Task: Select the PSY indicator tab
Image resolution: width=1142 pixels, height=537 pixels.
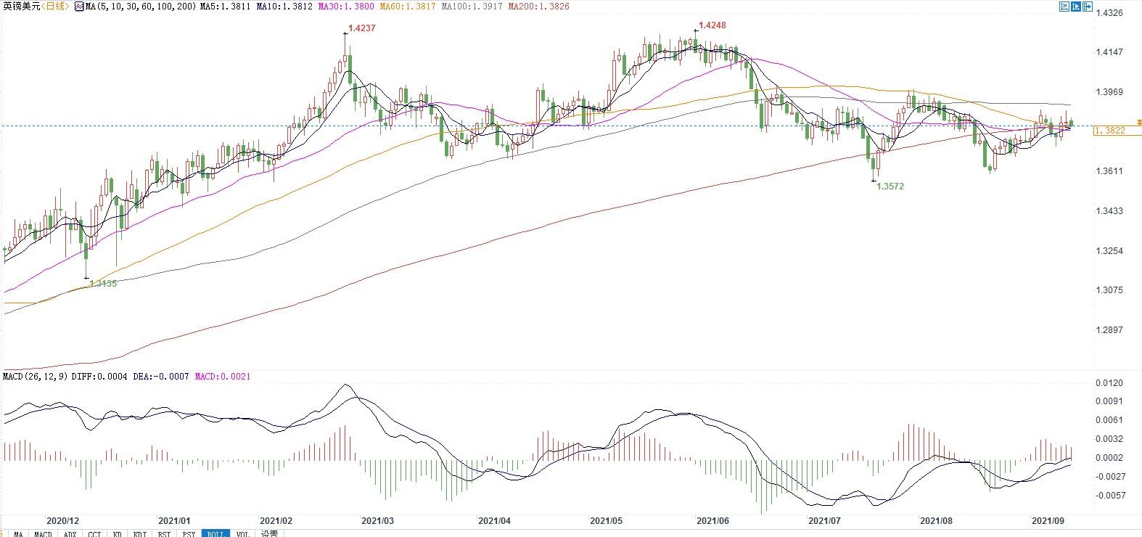Action: coord(188,533)
